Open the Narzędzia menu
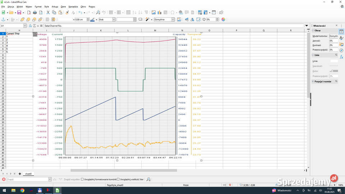The image size is (345, 194). (73, 6)
